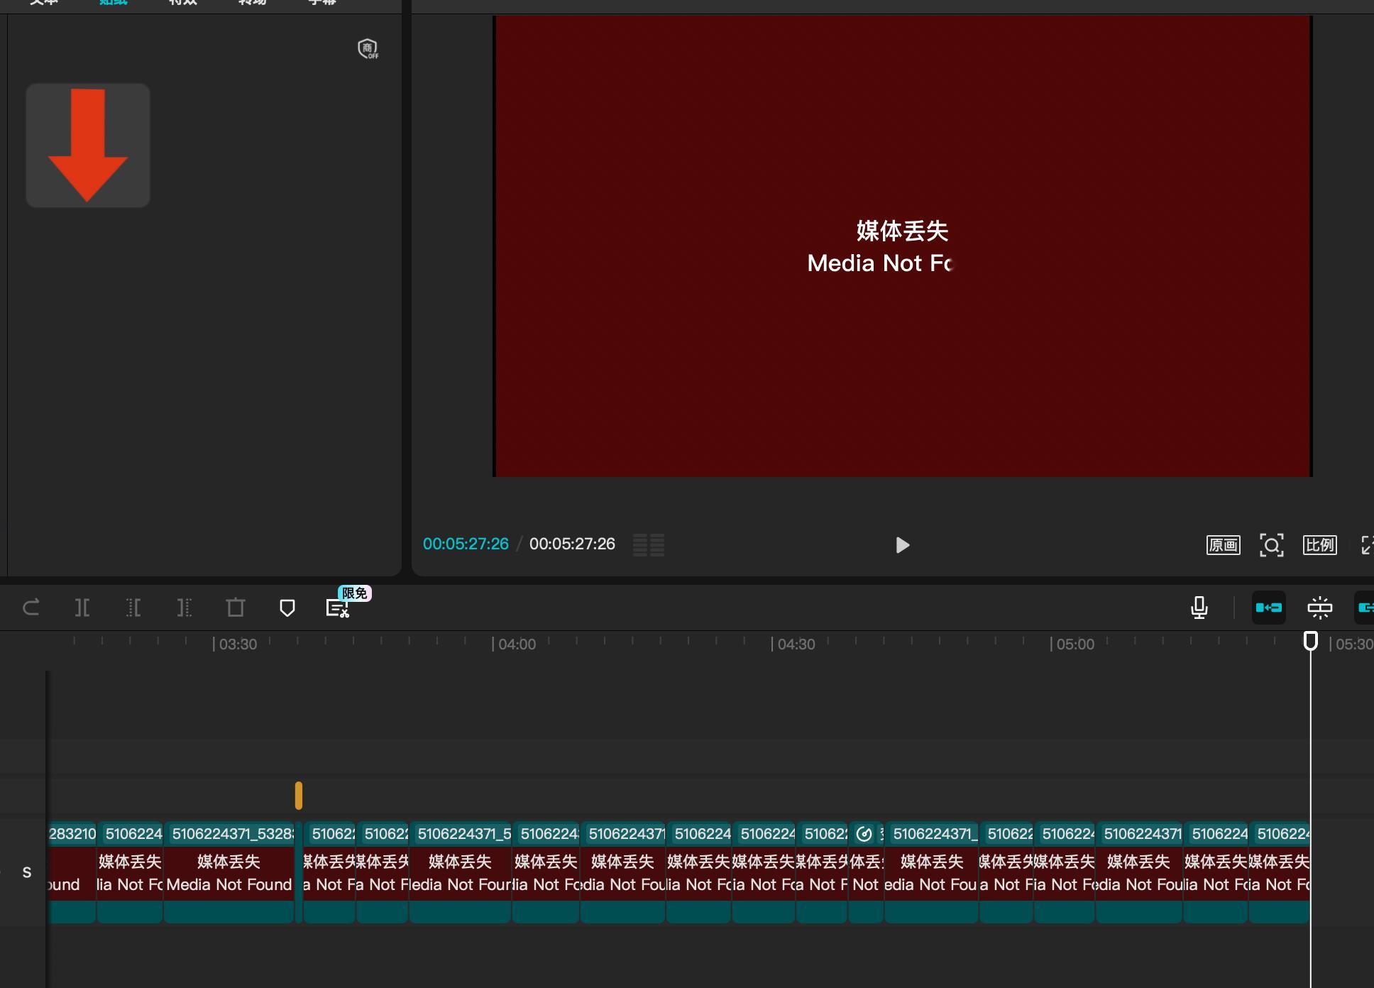
Task: Toggle the auto snapping button
Action: [x=1320, y=608]
